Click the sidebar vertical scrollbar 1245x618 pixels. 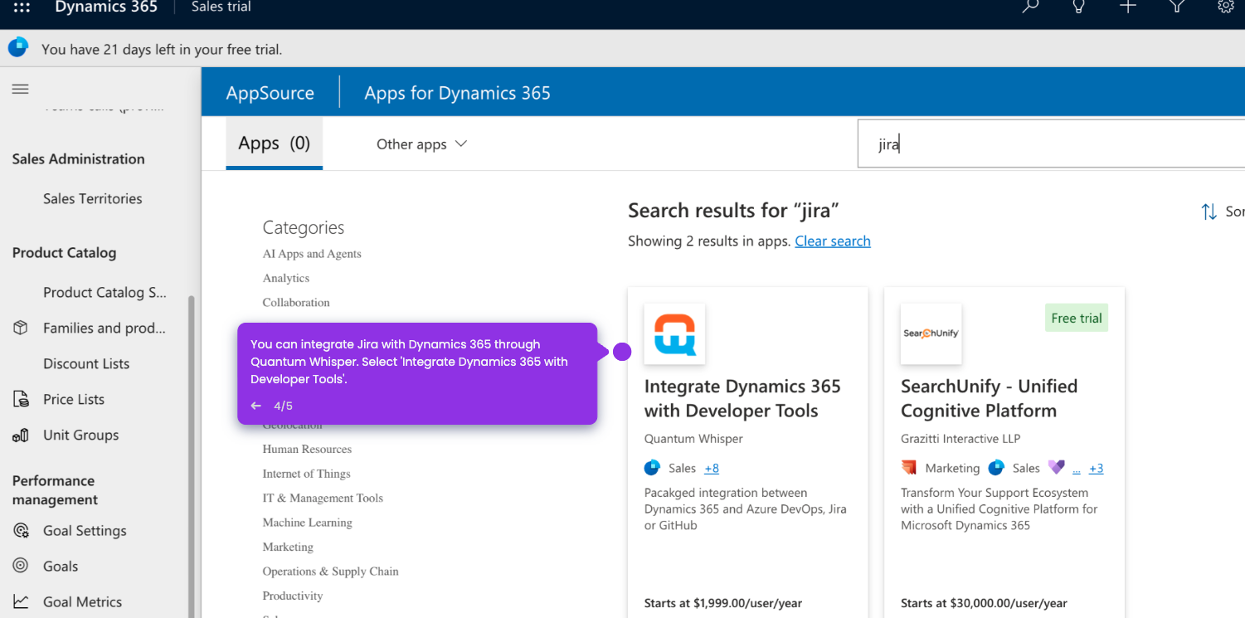coord(192,456)
